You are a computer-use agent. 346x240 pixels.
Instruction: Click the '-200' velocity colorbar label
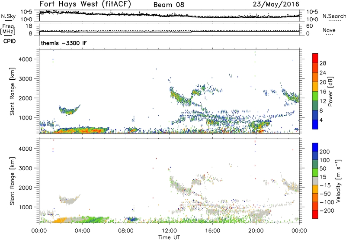click(x=327, y=211)
